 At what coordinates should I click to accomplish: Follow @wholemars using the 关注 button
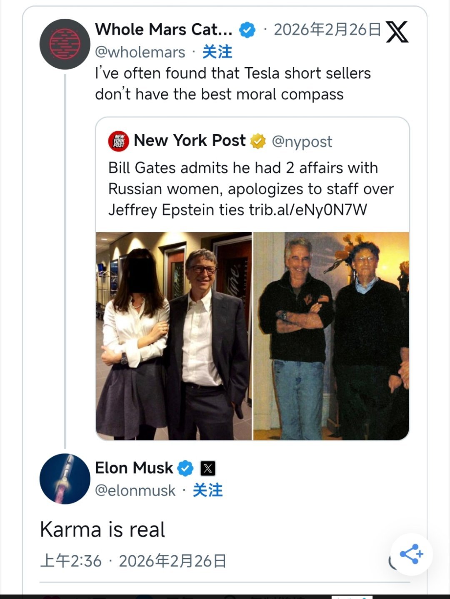(x=217, y=52)
